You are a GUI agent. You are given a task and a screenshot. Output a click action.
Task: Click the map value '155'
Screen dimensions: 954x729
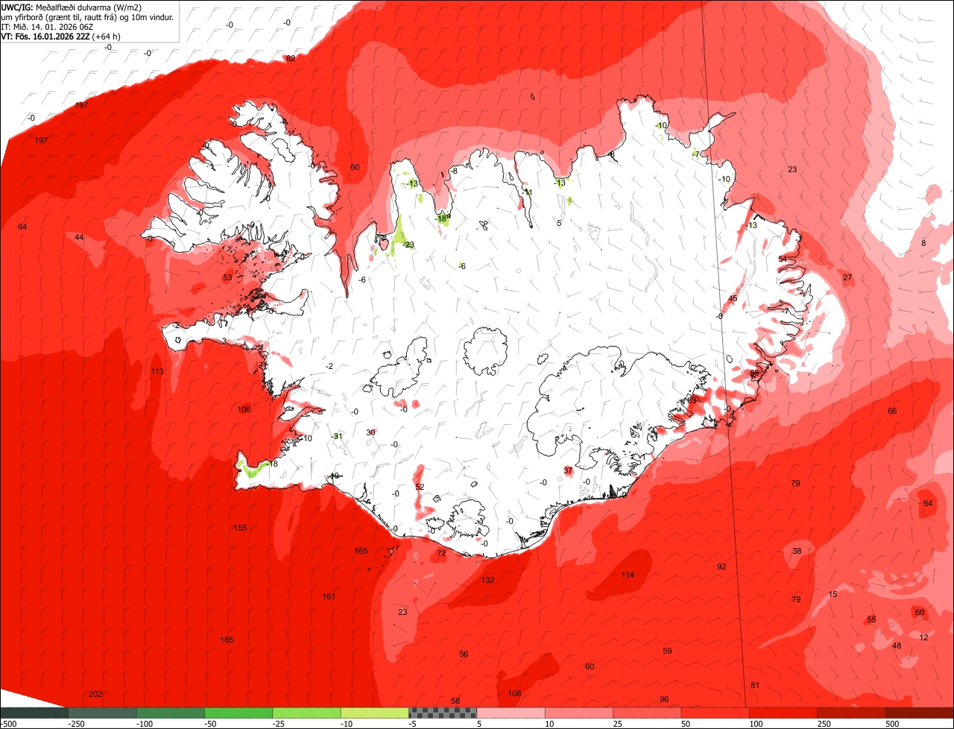click(x=240, y=528)
